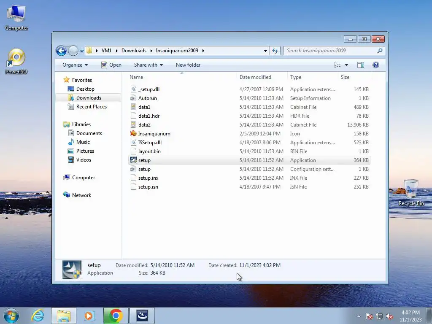
Task: Change view with the view icon
Action: click(x=337, y=65)
